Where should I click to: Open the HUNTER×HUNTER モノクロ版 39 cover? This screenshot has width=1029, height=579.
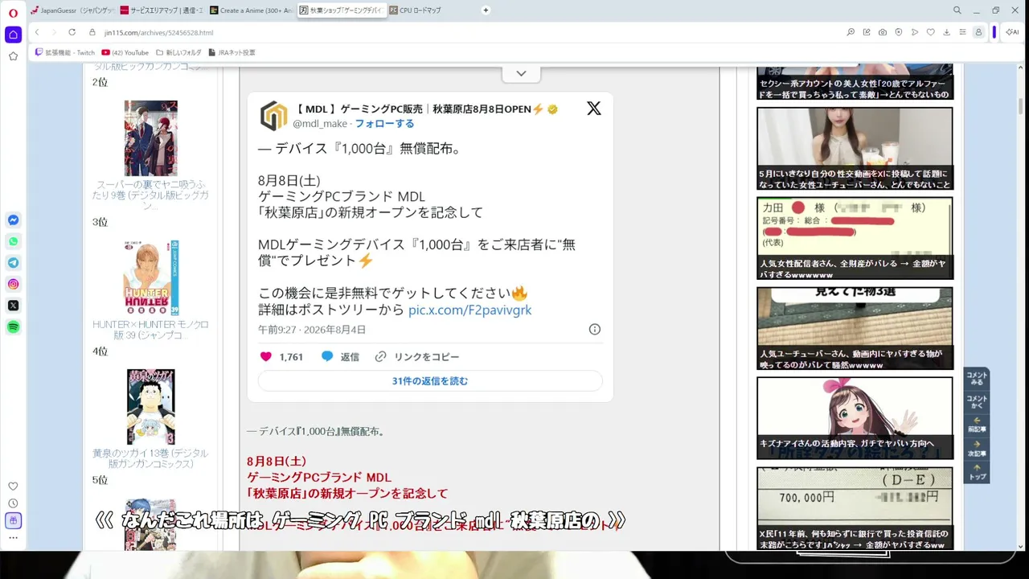150,278
